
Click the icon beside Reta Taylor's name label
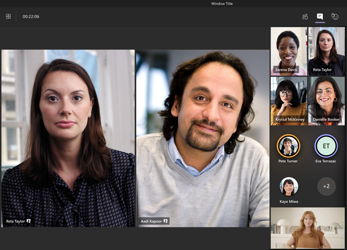pyautogui.click(x=29, y=221)
